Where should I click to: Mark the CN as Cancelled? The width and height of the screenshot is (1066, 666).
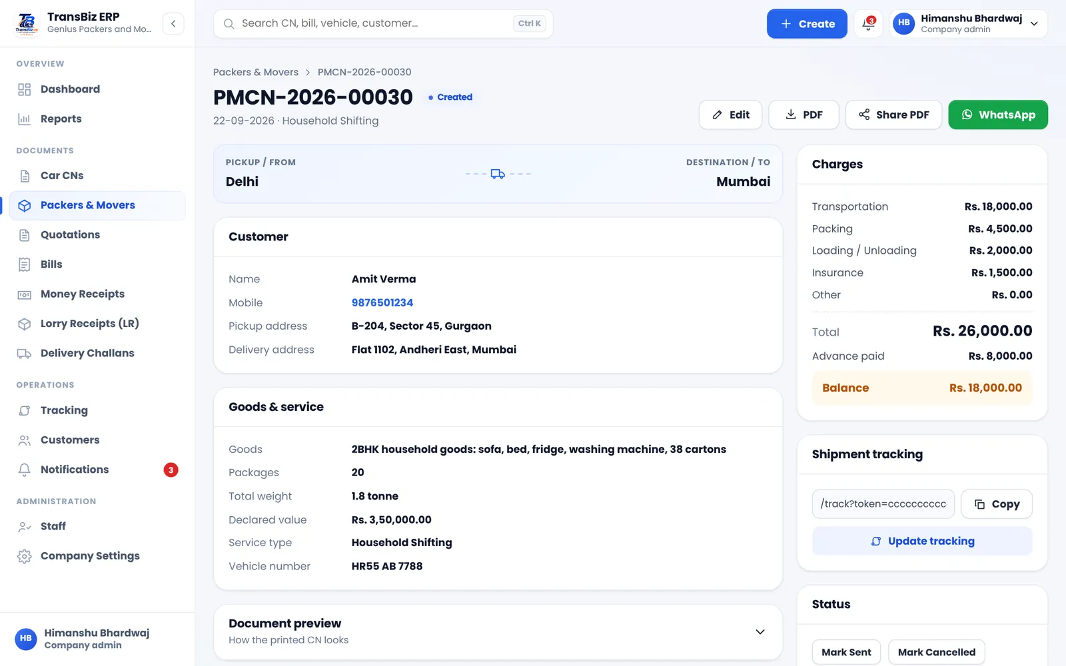click(937, 652)
